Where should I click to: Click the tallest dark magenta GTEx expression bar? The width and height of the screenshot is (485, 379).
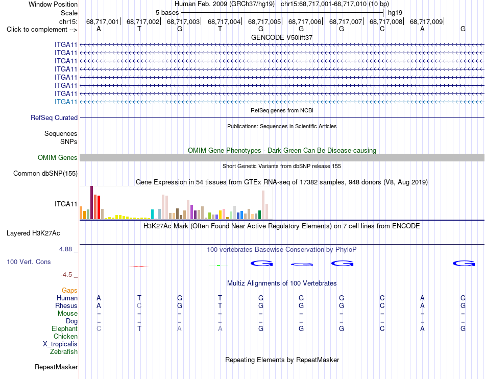pos(91,203)
